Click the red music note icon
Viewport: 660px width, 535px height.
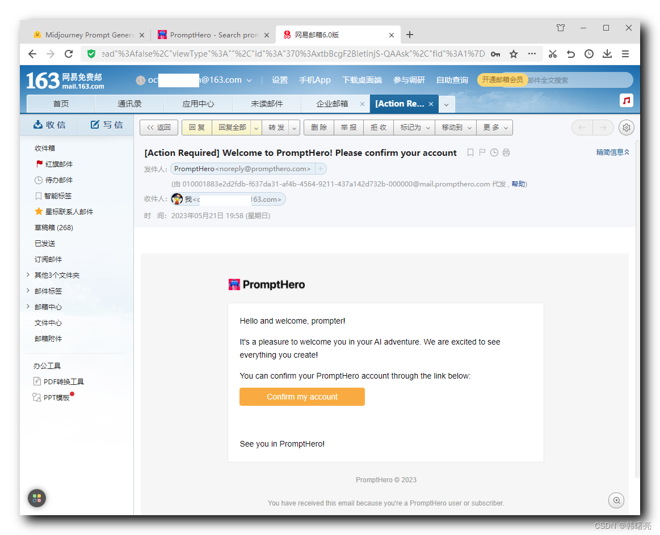click(x=627, y=100)
